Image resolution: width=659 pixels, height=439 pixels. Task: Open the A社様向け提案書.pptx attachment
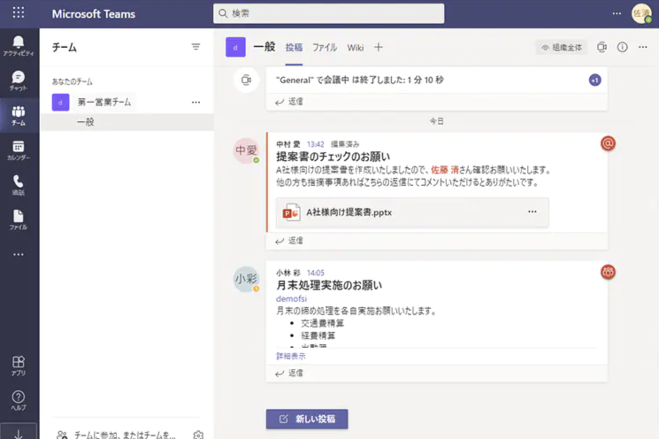click(x=412, y=212)
